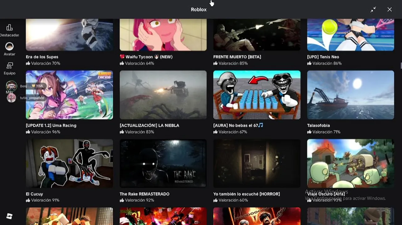Viewport: 402px width, 225px height.
Task: Click the Viaje Oscuro [Alfa] title
Action: point(326,194)
